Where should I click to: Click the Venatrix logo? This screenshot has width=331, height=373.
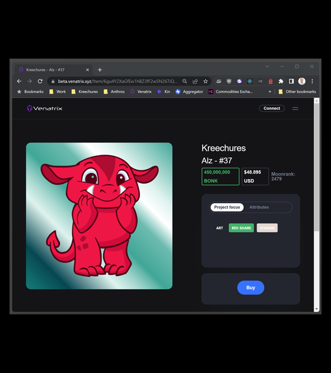45,108
